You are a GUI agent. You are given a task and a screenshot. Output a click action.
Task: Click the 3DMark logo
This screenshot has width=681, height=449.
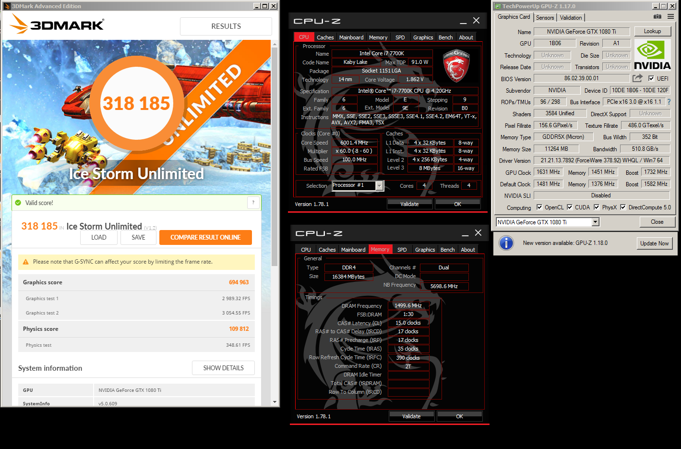click(57, 24)
